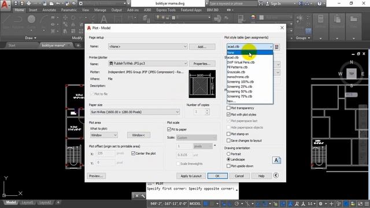Select Landscape orientation

coord(228,159)
